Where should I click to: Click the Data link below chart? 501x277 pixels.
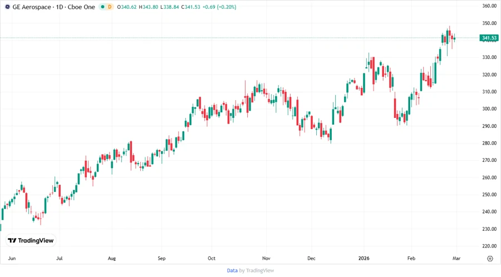232,271
